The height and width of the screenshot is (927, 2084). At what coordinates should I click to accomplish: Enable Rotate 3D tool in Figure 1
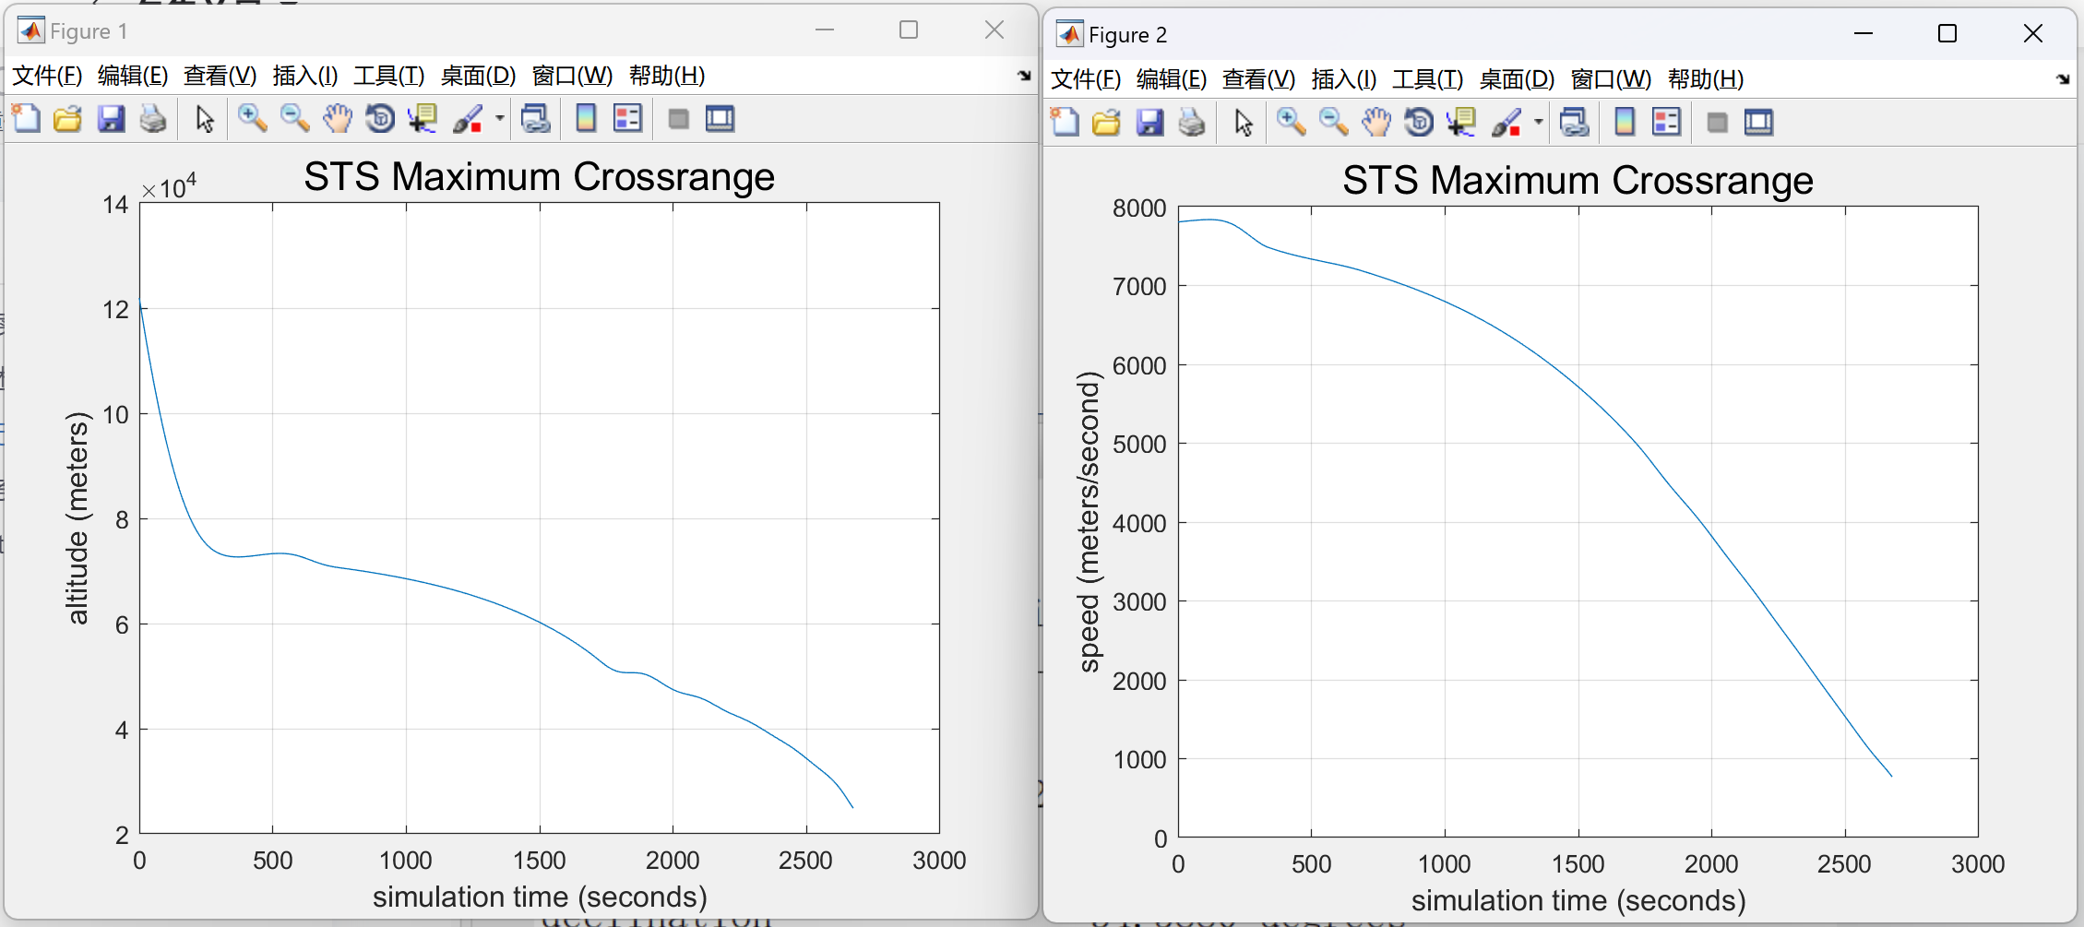point(380,119)
